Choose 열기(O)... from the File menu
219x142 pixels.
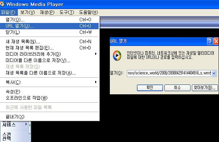[49, 19]
